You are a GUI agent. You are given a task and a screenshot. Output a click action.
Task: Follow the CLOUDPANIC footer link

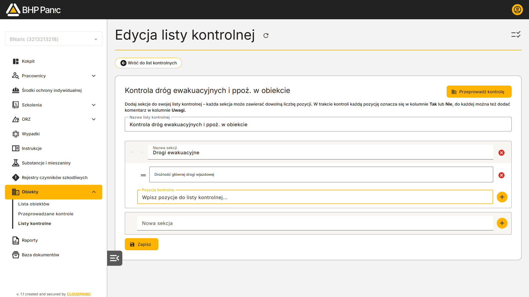tap(79, 294)
